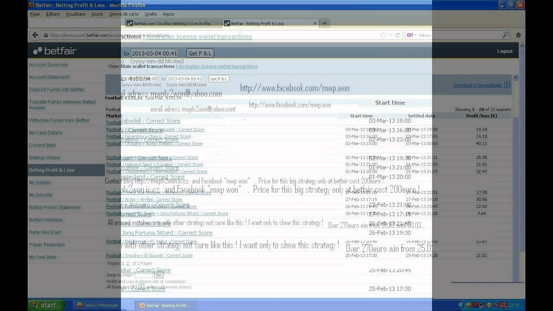Open Betfair Holidays in sidebar
The image size is (553, 311).
[46, 220]
